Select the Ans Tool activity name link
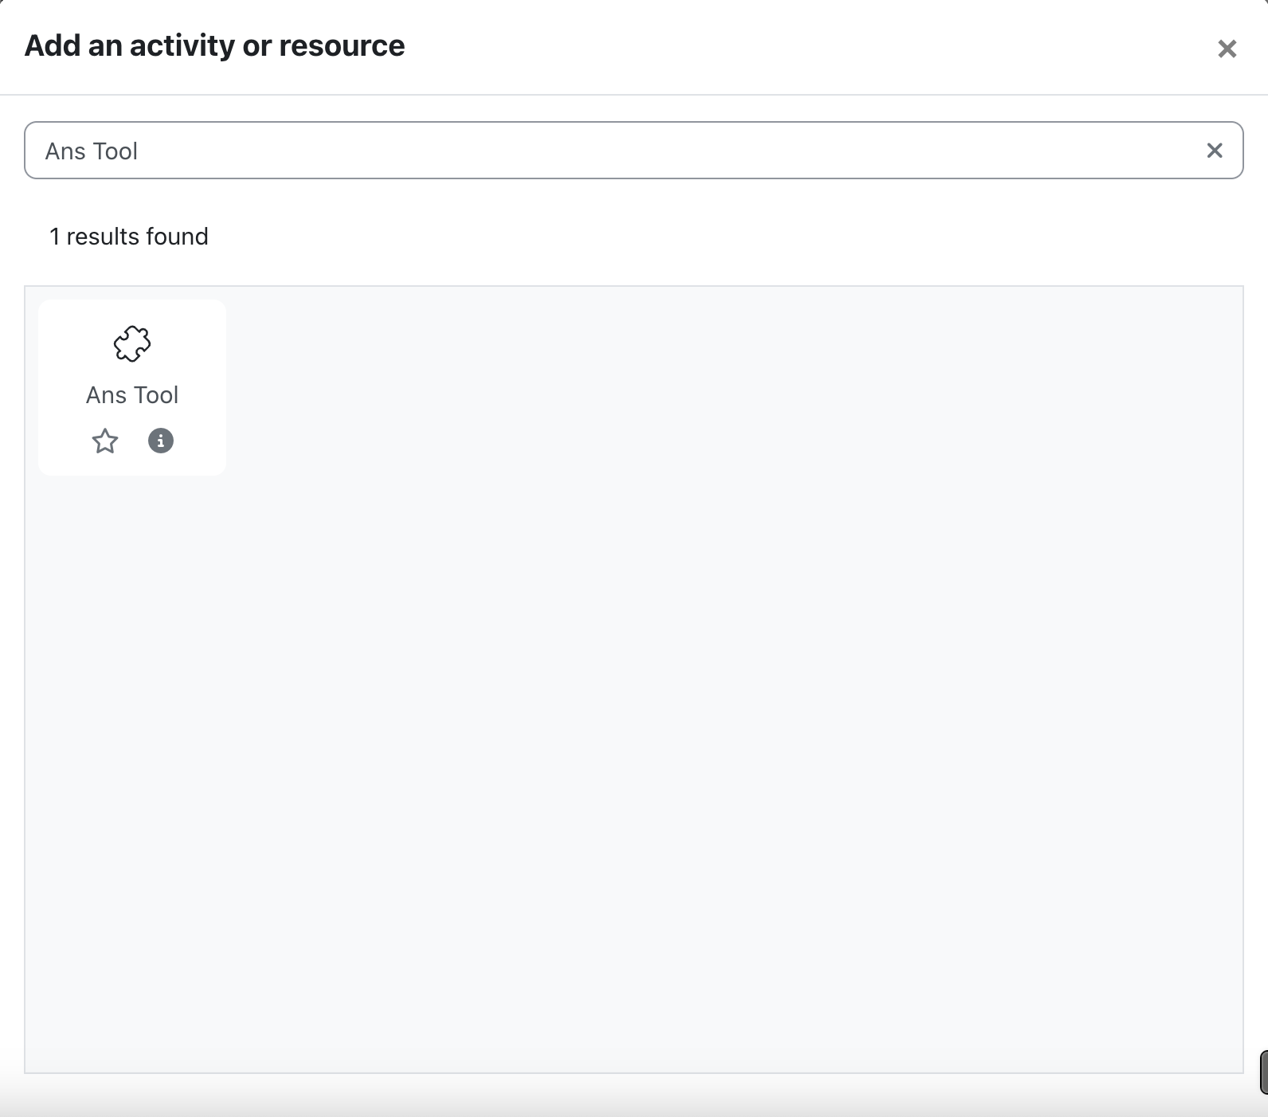This screenshot has width=1268, height=1117. 132,395
